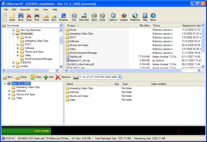The height and width of the screenshot is (142, 207).
Task: Open the Disc menu
Action: pyautogui.click(x=37, y=9)
